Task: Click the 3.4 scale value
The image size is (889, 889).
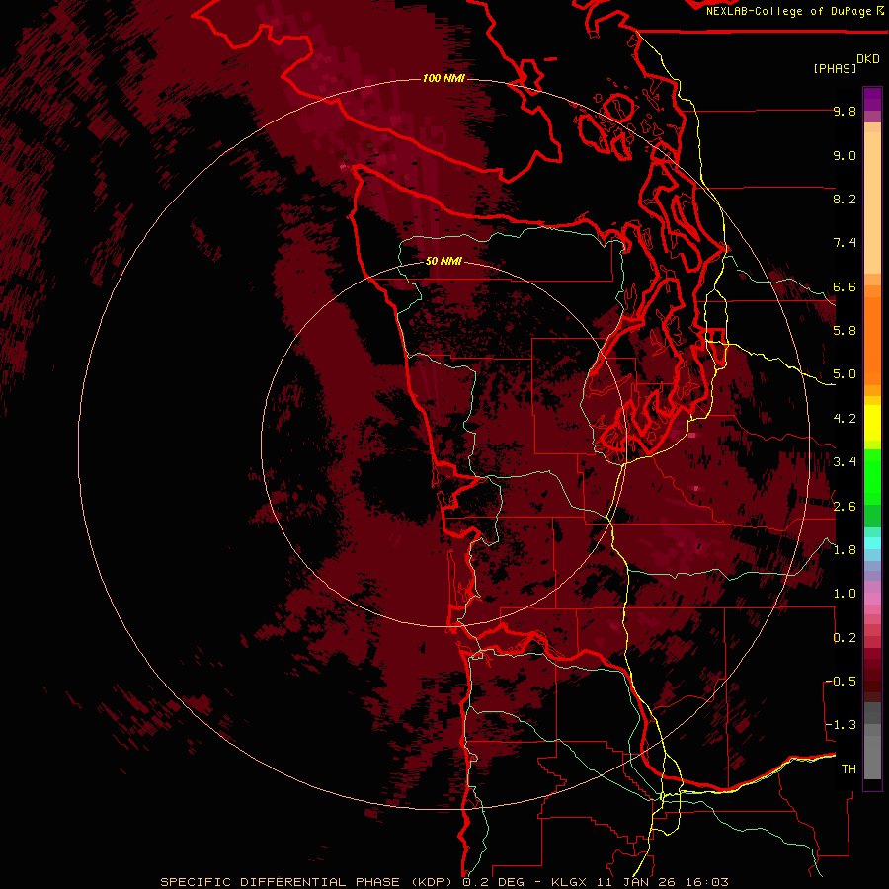Action: coord(845,462)
